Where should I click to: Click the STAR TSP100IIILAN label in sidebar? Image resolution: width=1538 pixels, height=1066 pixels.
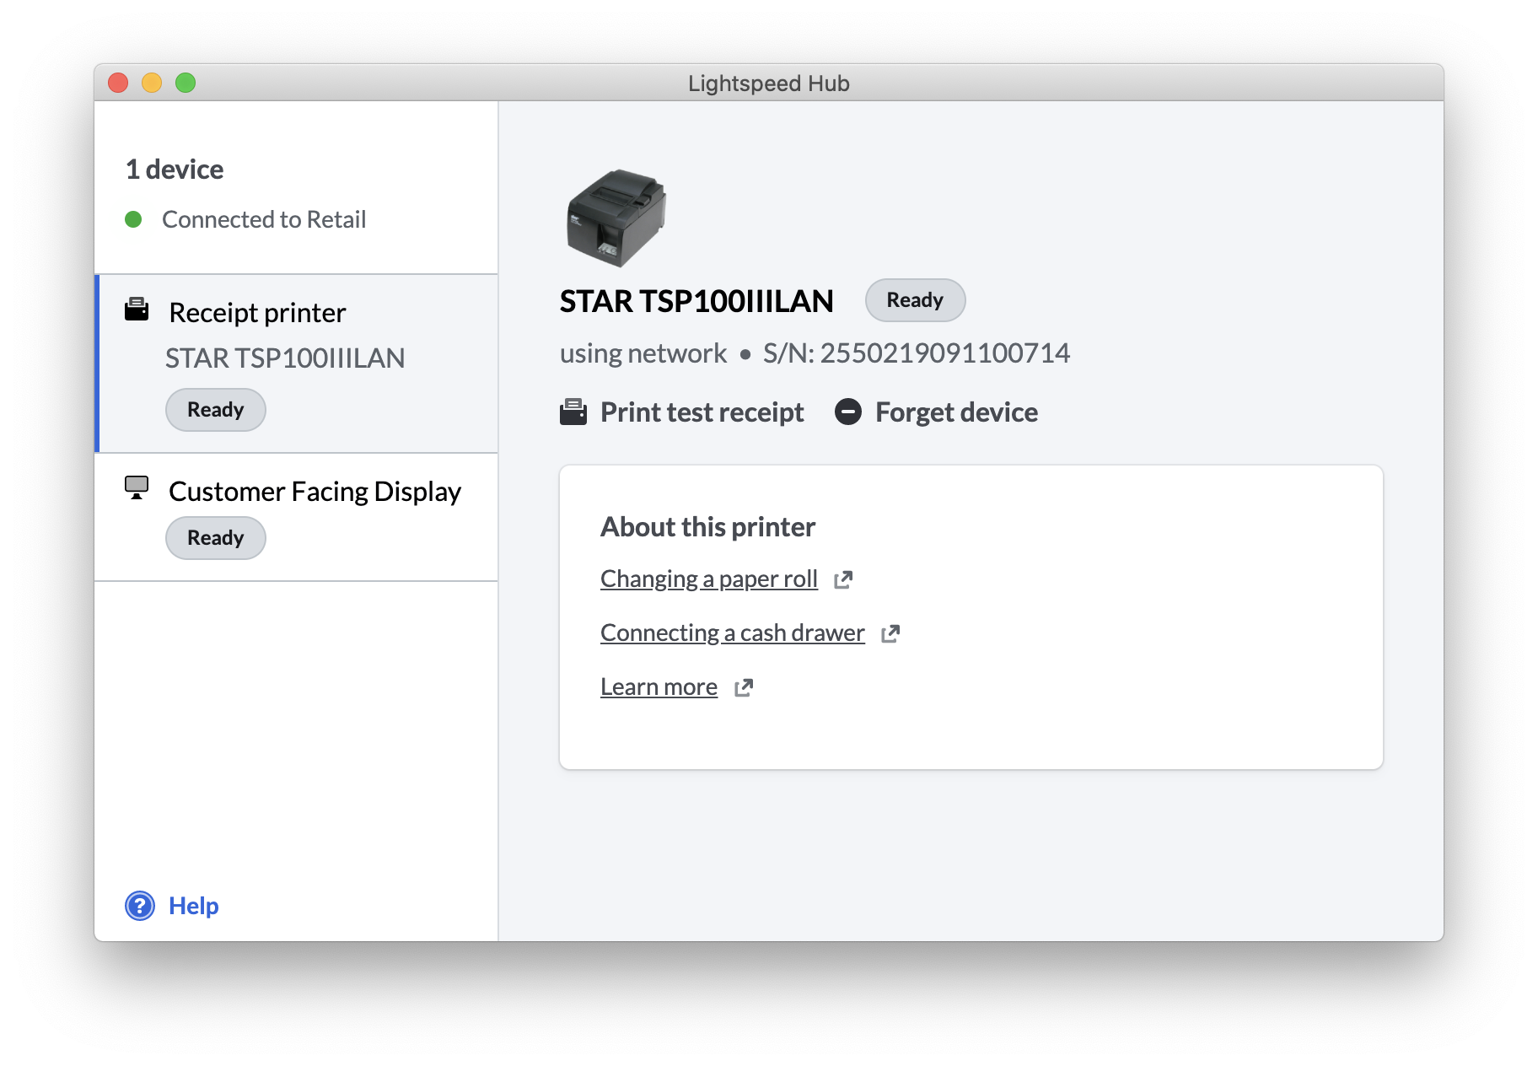tap(285, 358)
